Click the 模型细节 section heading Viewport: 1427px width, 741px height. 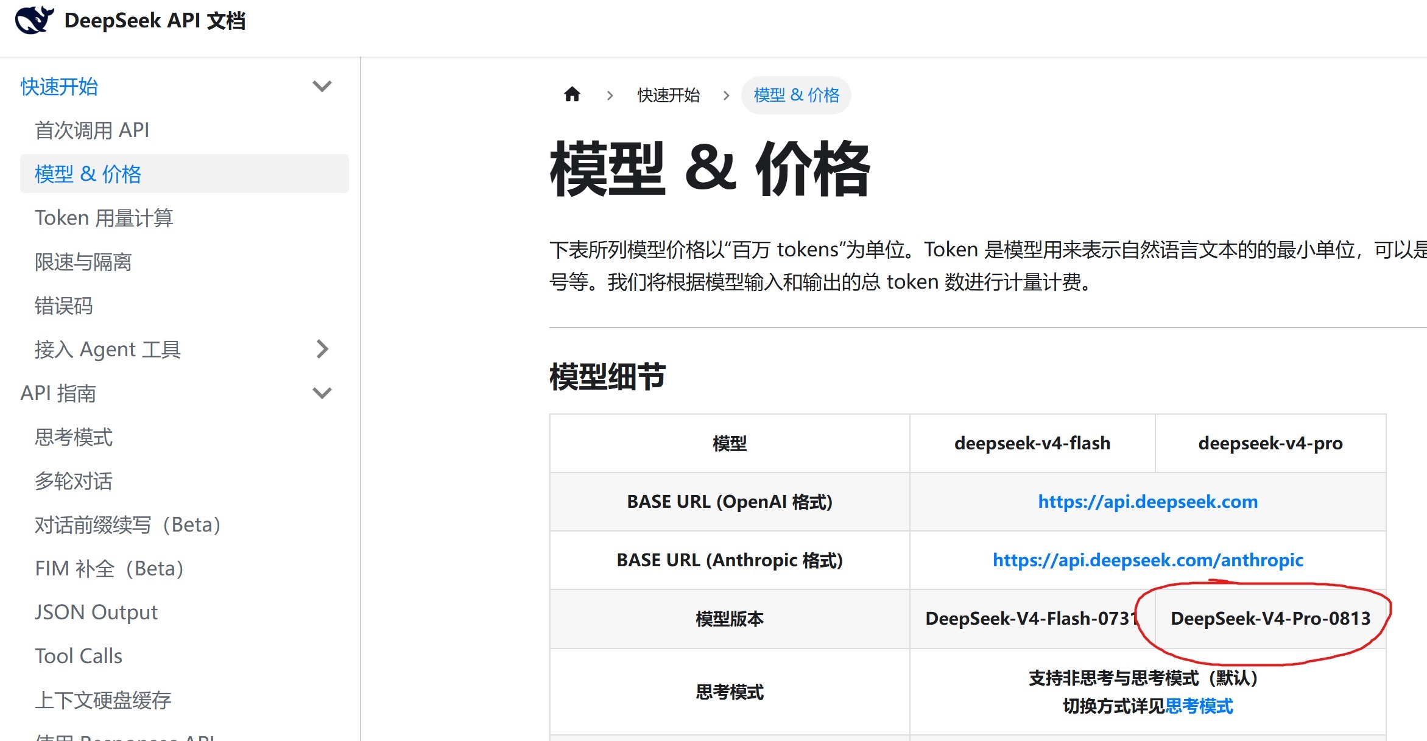(x=607, y=376)
